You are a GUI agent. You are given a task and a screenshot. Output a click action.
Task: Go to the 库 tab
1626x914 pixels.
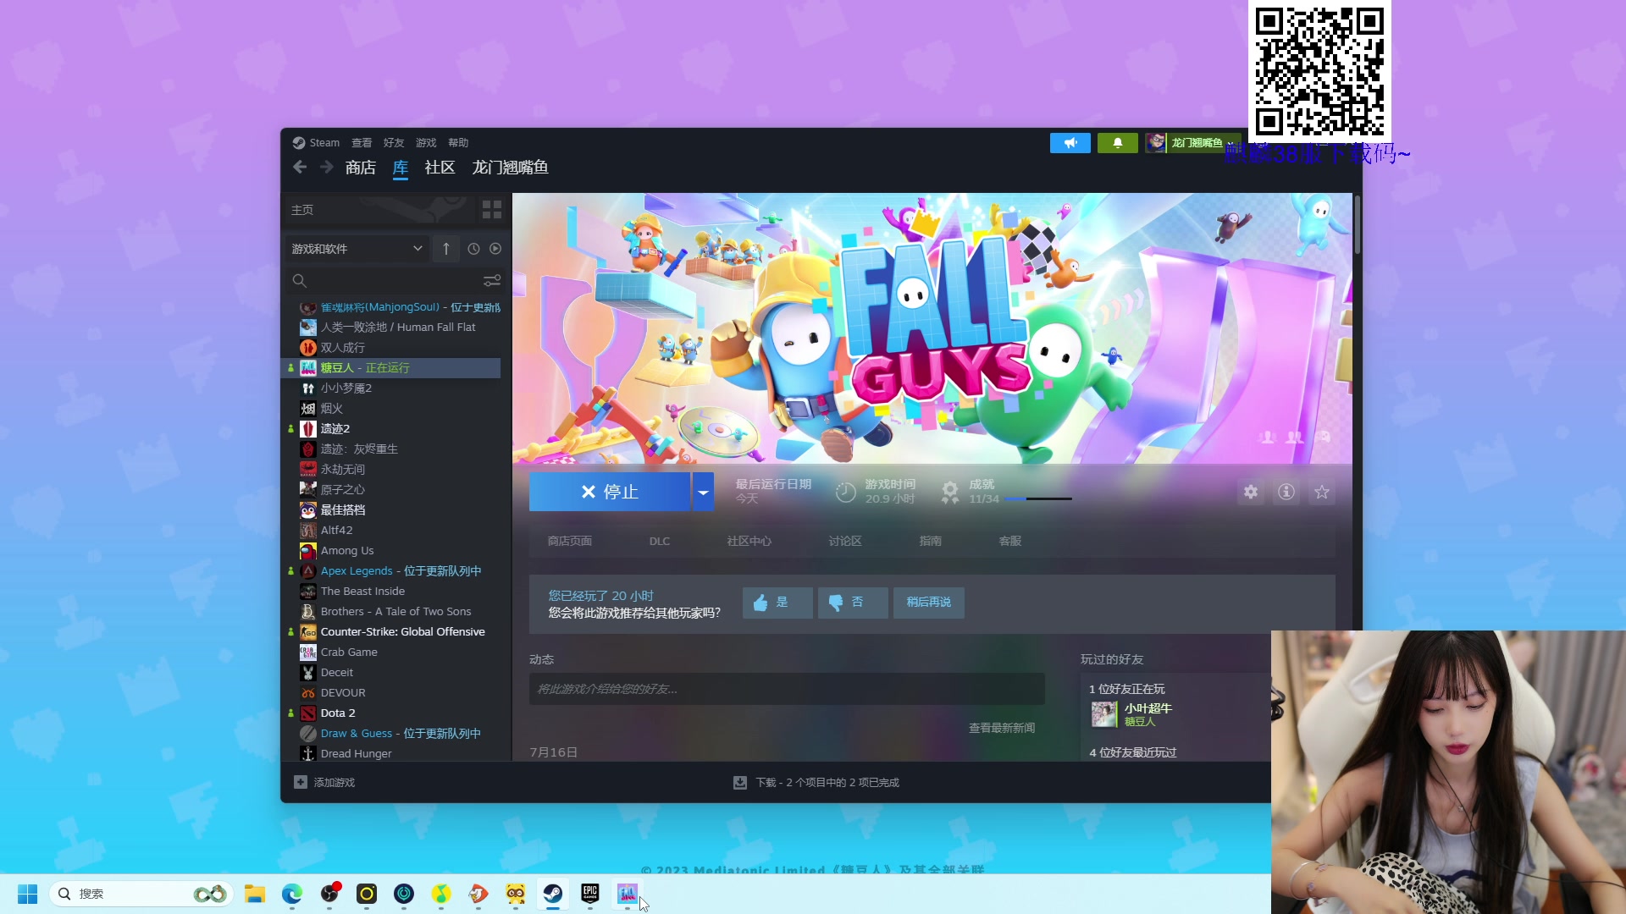(401, 168)
